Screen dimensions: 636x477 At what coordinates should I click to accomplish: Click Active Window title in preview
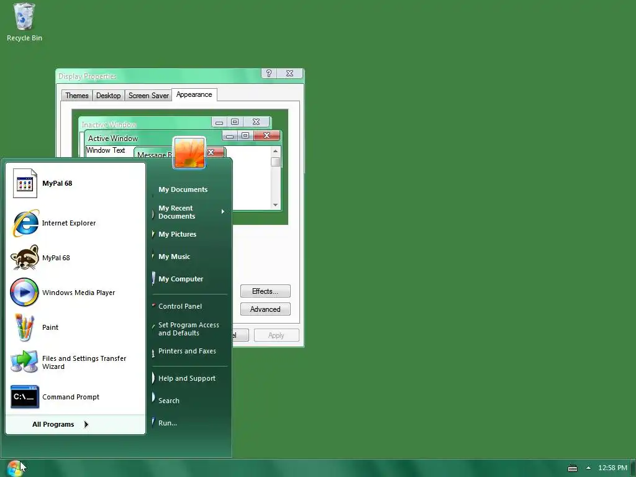113,139
